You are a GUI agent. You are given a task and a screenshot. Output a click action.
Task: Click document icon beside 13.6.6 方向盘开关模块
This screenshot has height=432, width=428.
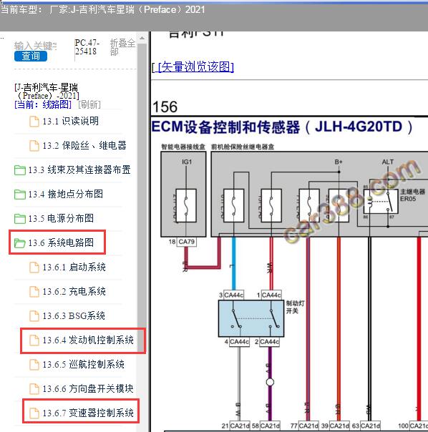click(x=34, y=389)
